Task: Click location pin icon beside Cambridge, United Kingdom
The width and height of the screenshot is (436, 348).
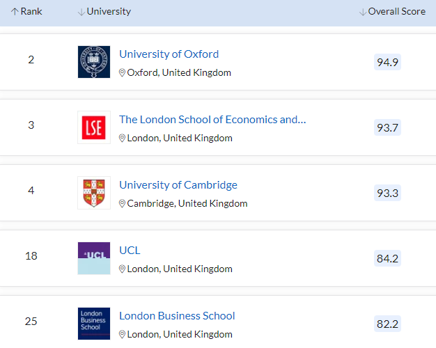Action: [x=122, y=203]
